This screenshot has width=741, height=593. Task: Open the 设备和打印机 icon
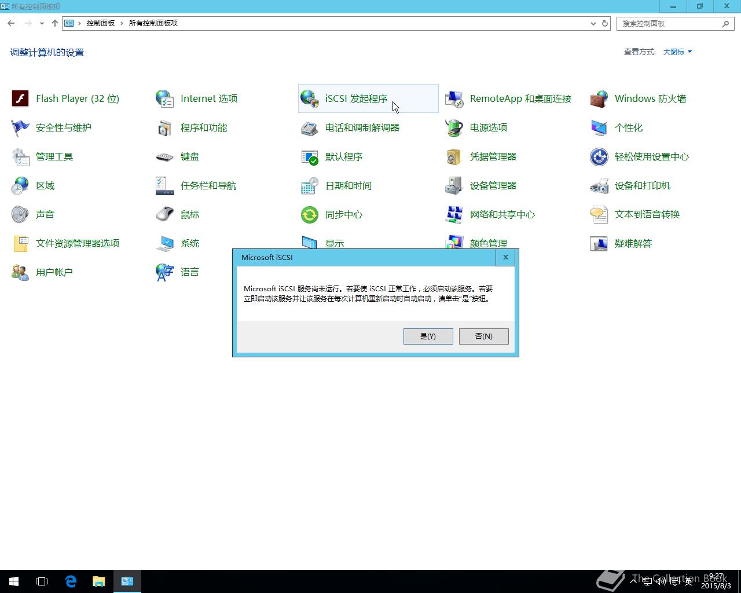(x=599, y=185)
